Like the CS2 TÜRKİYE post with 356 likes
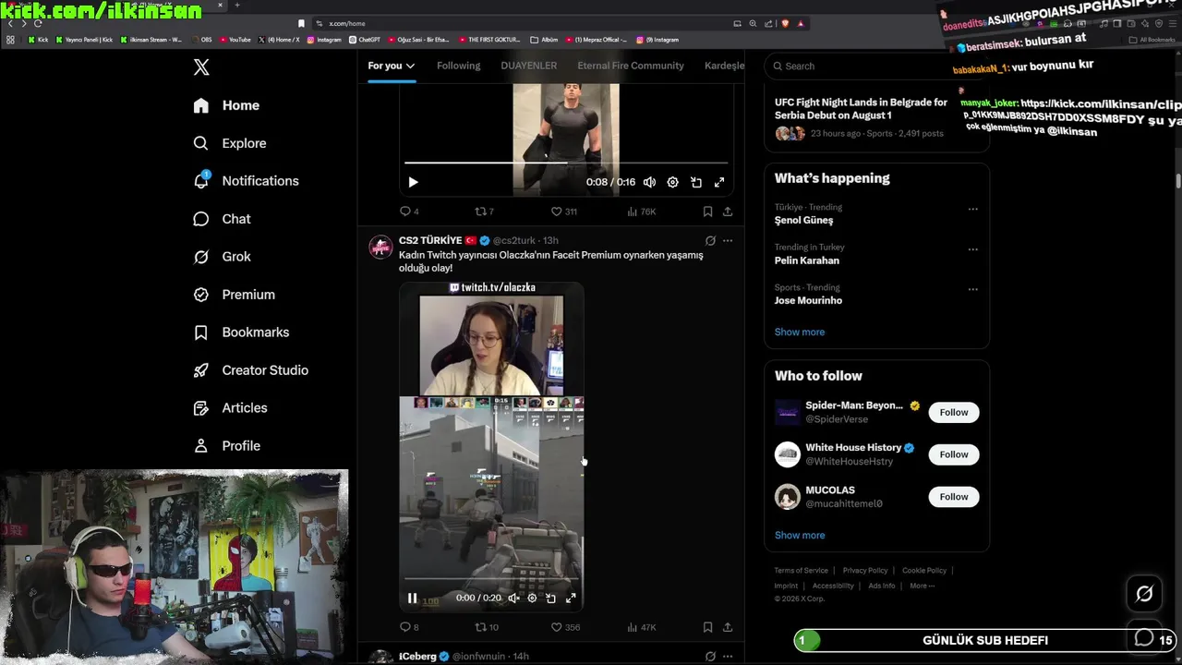 pyautogui.click(x=564, y=627)
